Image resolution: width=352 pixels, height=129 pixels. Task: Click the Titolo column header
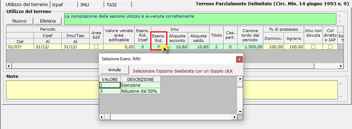(x=216, y=35)
